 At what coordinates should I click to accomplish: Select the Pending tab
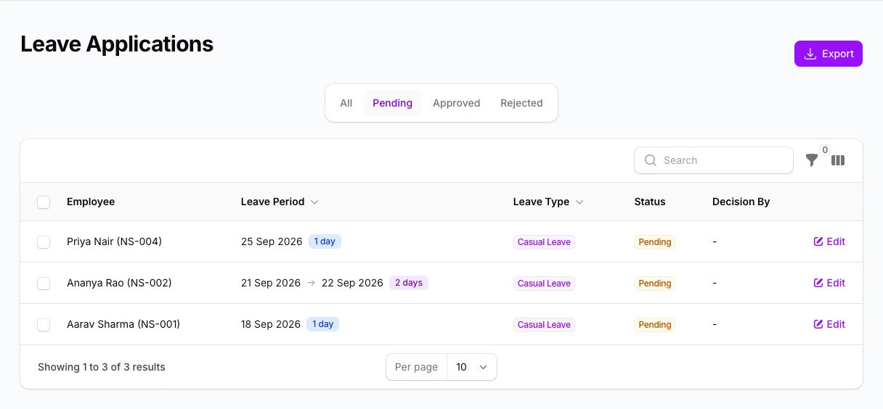click(392, 103)
